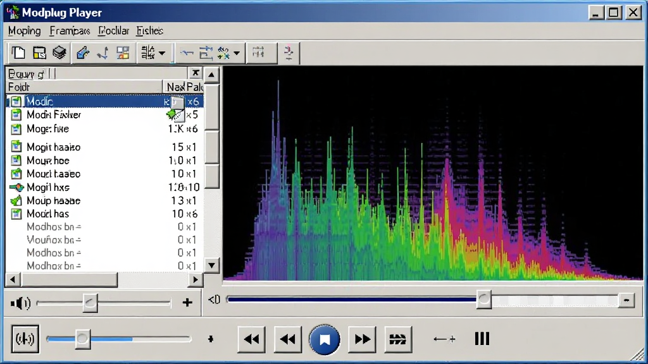This screenshot has height=364, width=648.
Task: Click the green check icon beside Moup haabe
Action: tap(16, 201)
